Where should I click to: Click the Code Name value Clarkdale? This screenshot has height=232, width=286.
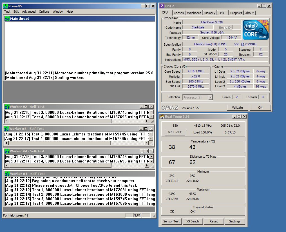pyautogui.click(x=198, y=27)
